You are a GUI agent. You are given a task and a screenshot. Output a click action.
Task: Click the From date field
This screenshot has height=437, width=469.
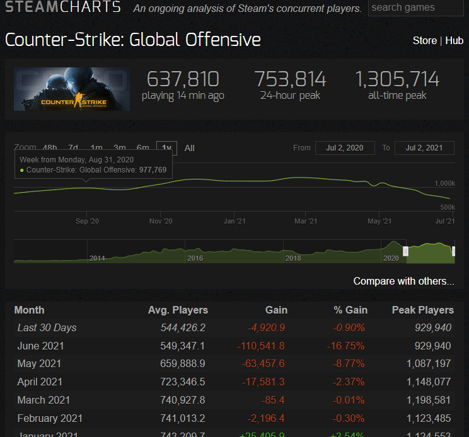point(345,148)
